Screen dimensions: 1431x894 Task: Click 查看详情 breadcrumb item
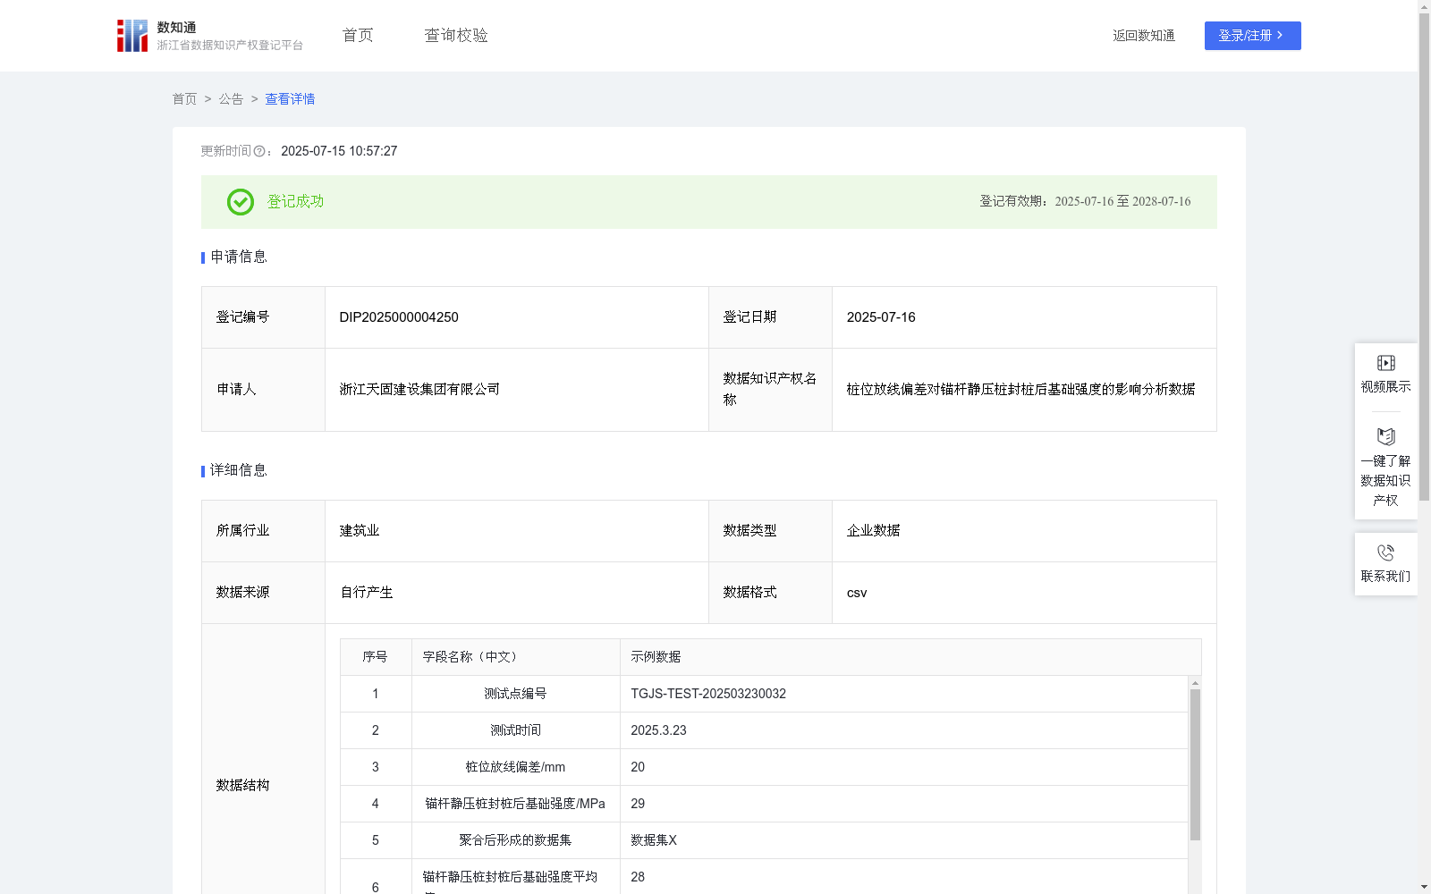pyautogui.click(x=290, y=99)
